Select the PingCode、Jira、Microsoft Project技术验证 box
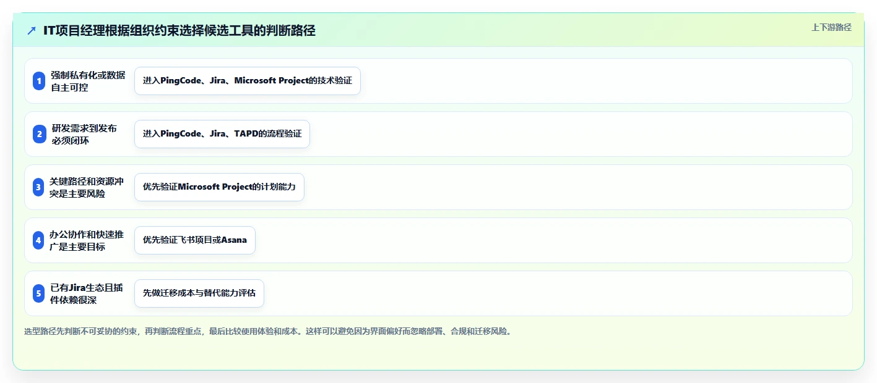This screenshot has width=877, height=383. (248, 81)
